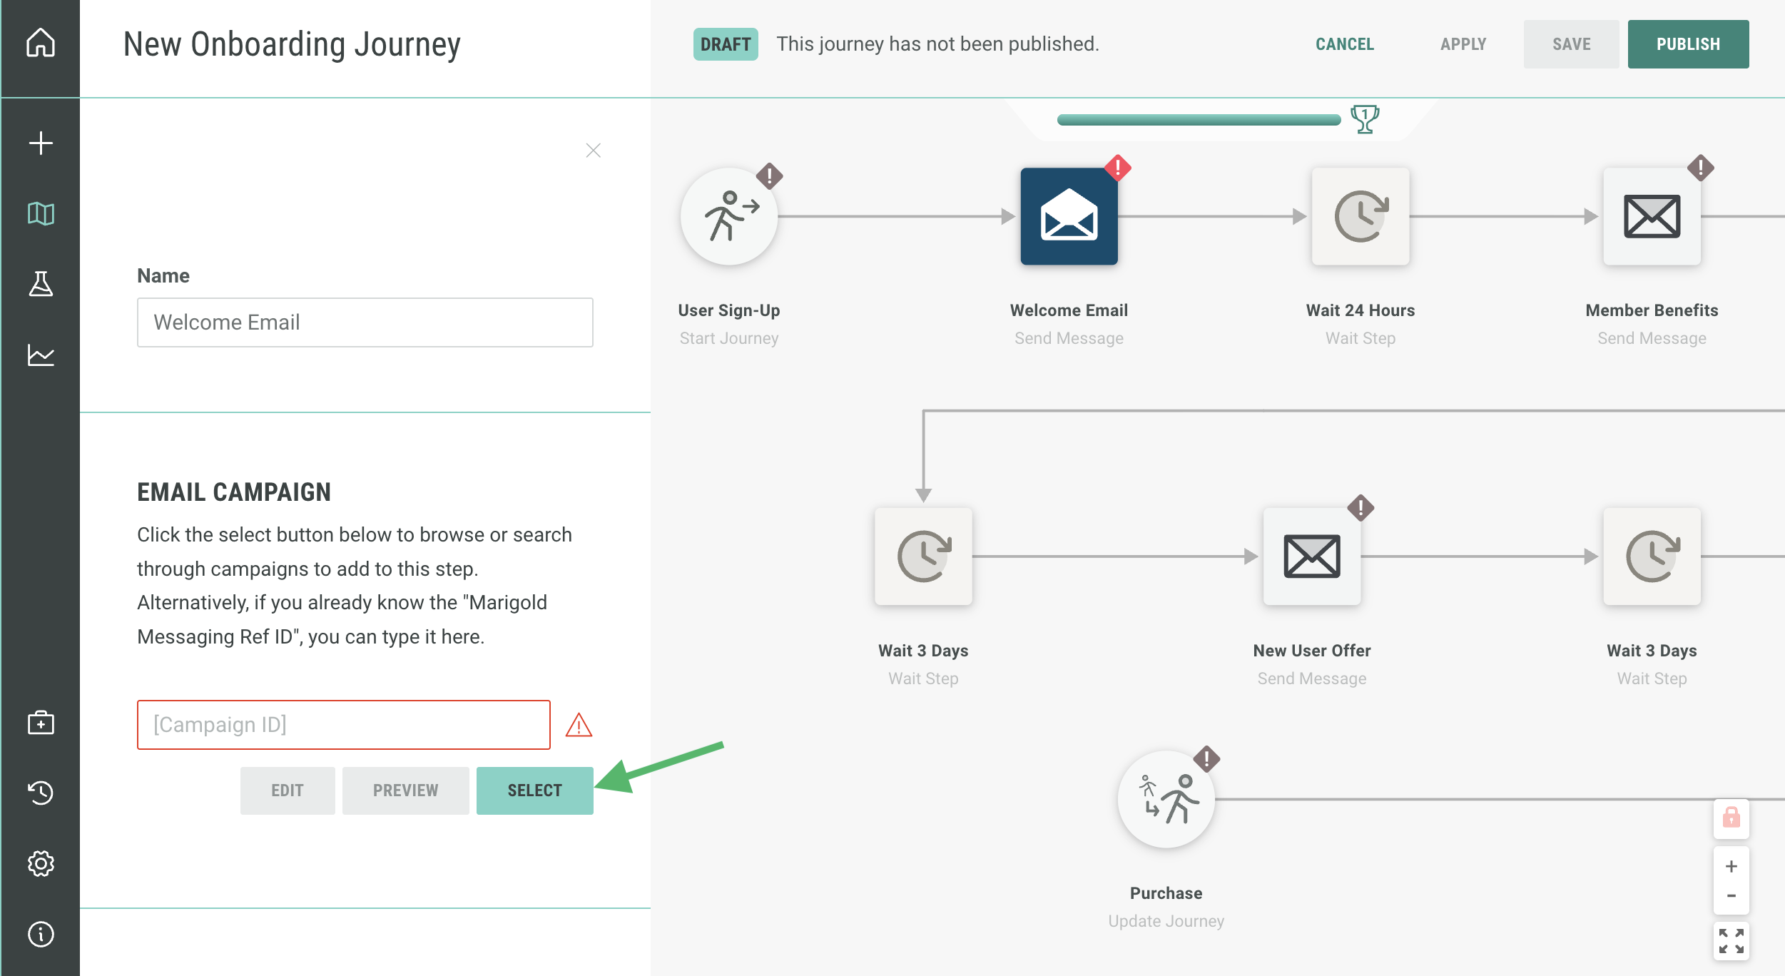Open the history clock icon in sidebar
The width and height of the screenshot is (1785, 976).
click(x=41, y=793)
